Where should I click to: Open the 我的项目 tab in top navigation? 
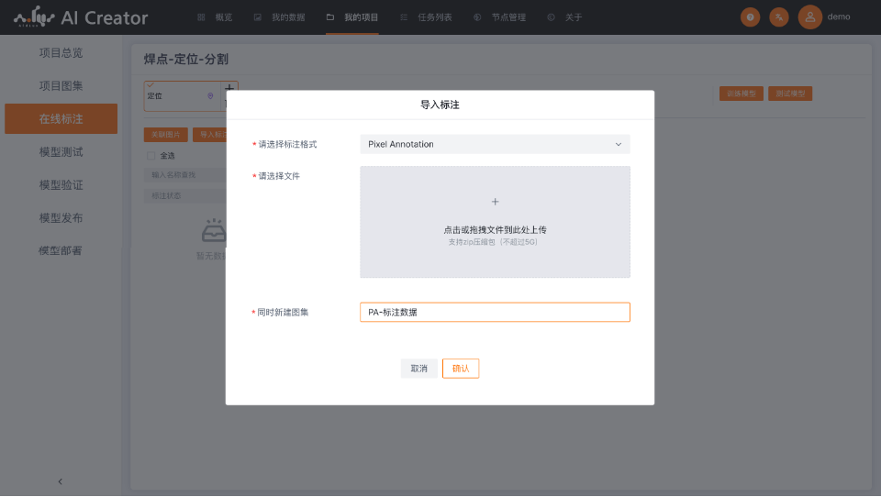click(x=352, y=17)
